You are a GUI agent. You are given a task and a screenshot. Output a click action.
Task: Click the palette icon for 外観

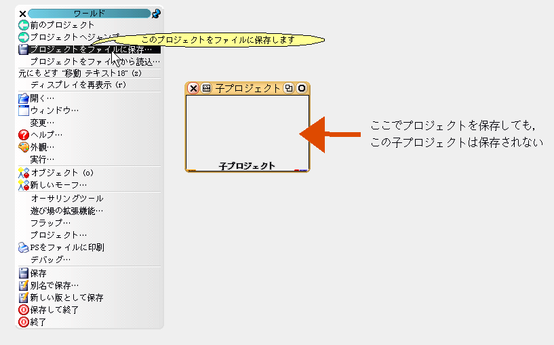point(24,147)
